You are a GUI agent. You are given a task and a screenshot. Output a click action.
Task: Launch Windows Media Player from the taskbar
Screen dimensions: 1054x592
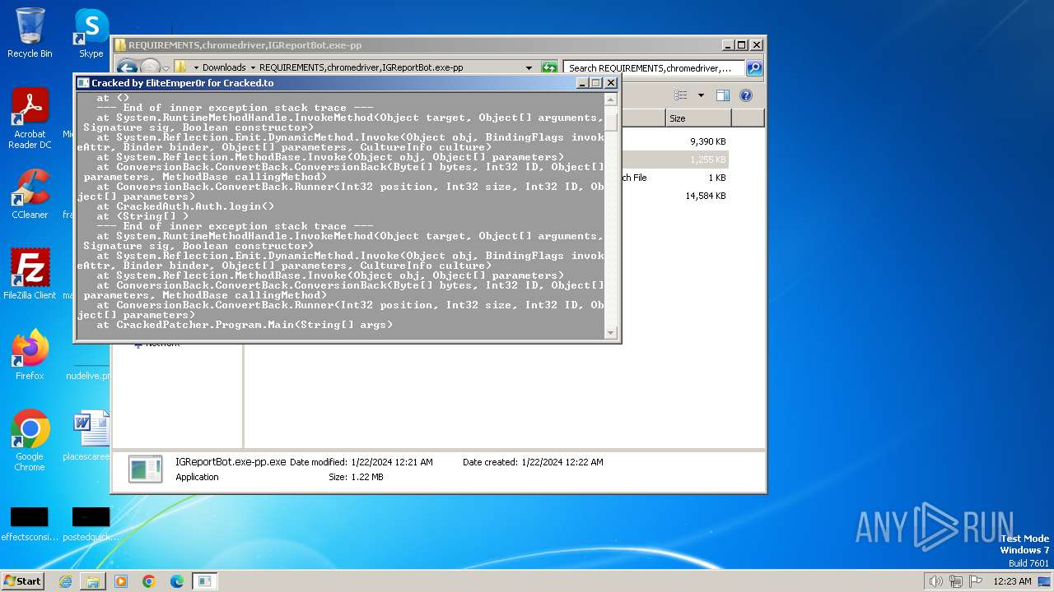[x=121, y=581]
